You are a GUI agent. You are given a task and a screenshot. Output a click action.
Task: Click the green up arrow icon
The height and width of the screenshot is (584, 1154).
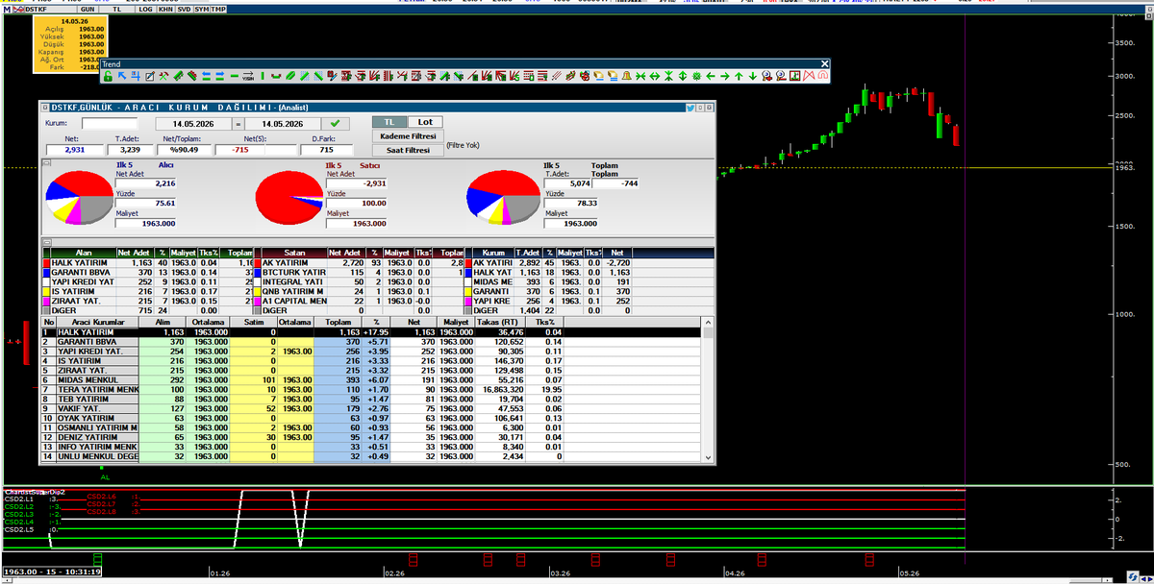point(739,76)
